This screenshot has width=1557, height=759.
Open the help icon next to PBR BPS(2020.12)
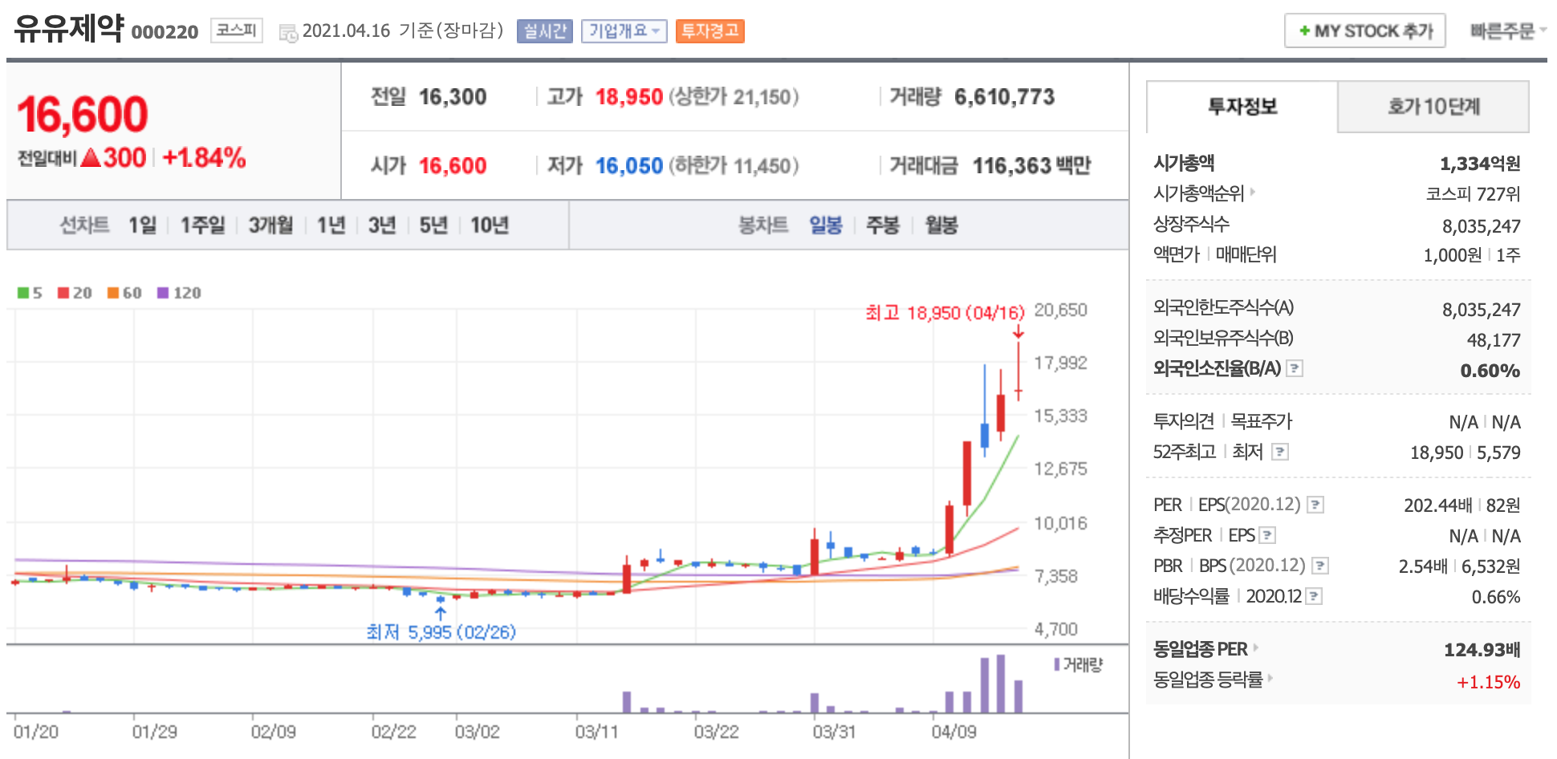coord(1320,566)
